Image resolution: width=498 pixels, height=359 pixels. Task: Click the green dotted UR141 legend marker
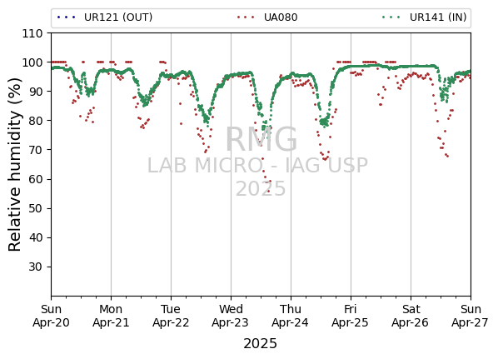tap(391, 17)
